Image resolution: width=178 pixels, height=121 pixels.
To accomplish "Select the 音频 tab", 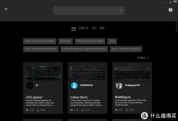I will (102, 28).
